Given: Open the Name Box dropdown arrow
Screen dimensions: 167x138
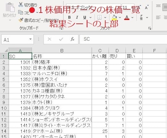Looking at the screenshot, I should coord(30,39).
